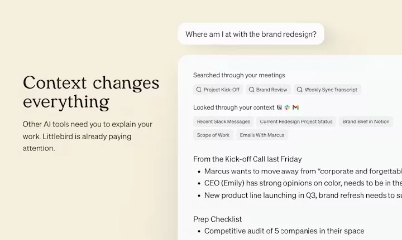Click From the Kick-off Call last Friday heading
This screenshot has height=240, width=402.
(x=247, y=159)
